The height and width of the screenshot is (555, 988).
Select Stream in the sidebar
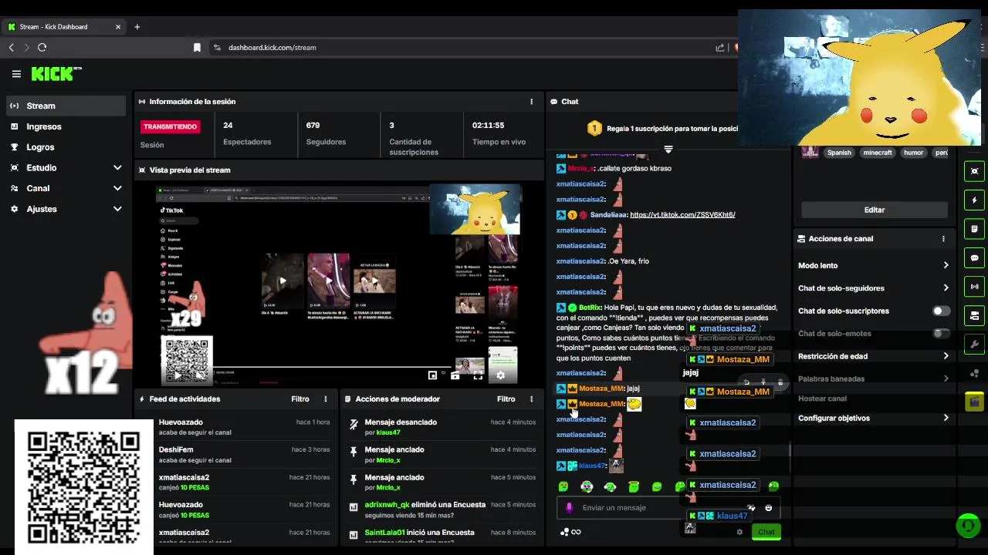click(x=66, y=106)
